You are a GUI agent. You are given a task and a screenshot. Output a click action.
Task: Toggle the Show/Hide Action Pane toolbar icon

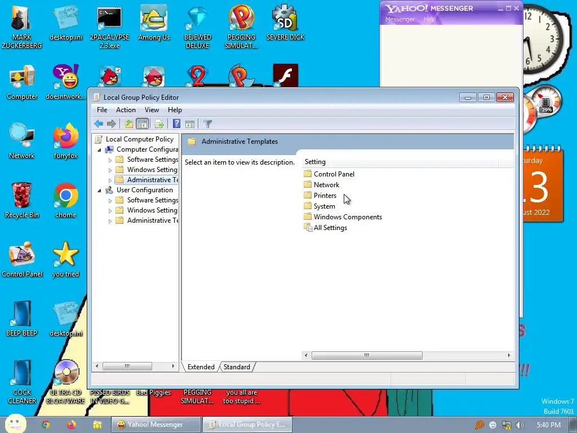(x=190, y=123)
